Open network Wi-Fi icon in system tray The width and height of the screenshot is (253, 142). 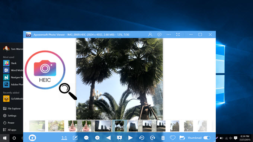click(226, 138)
